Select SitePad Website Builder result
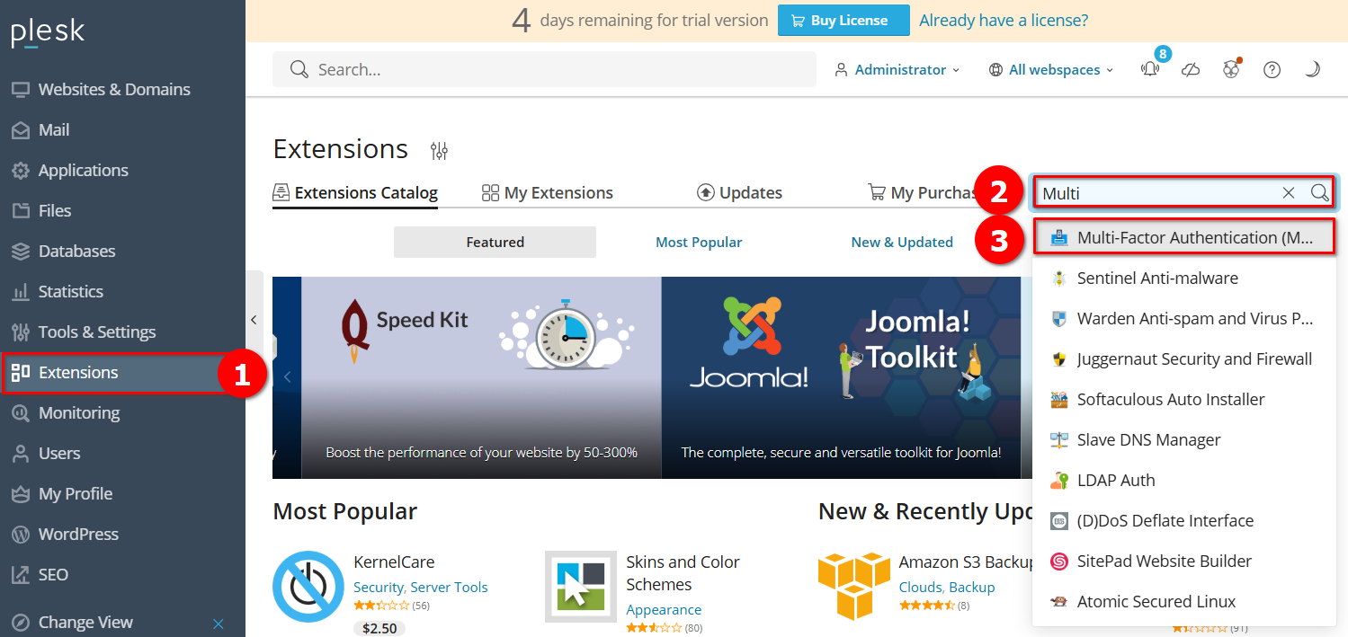Image resolution: width=1348 pixels, height=637 pixels. [1184, 561]
